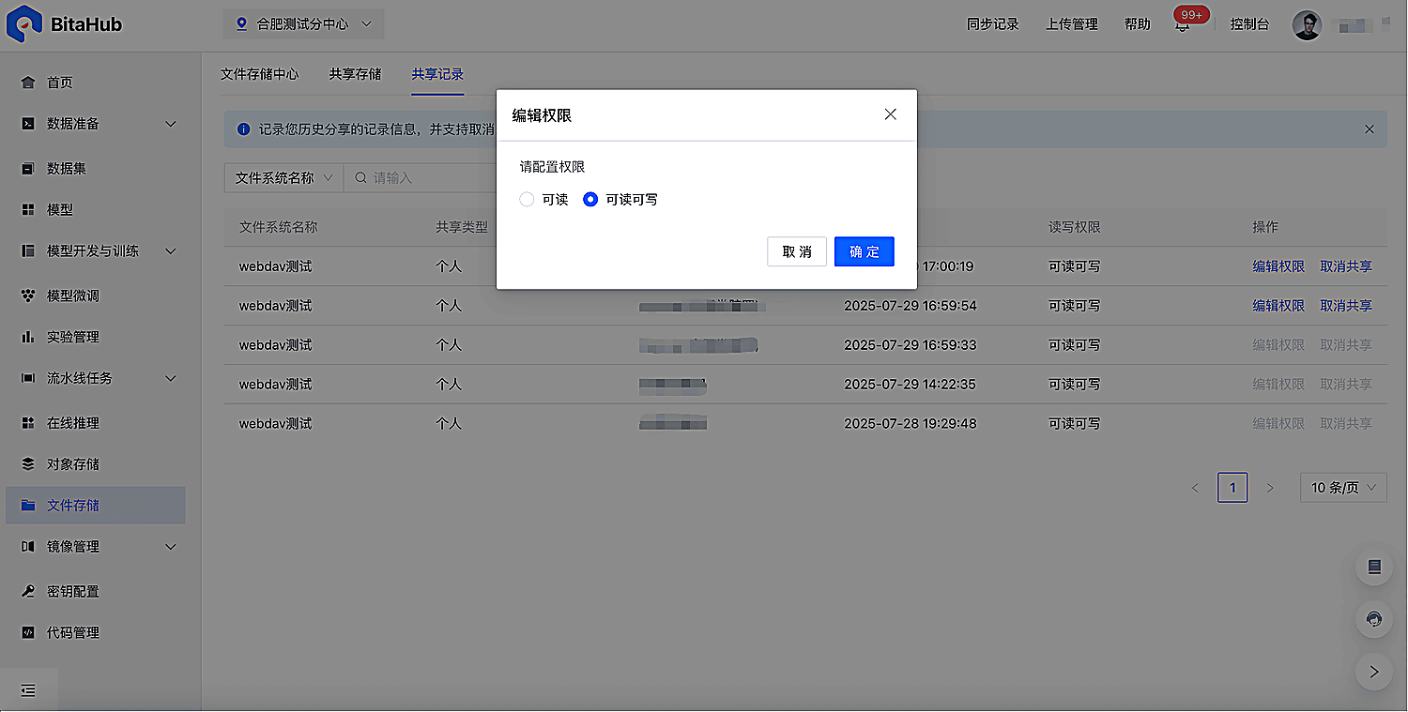Screen dimensions: 1408x712
Task: Expand the 镜像管理 submenu chevron
Action: click(171, 547)
